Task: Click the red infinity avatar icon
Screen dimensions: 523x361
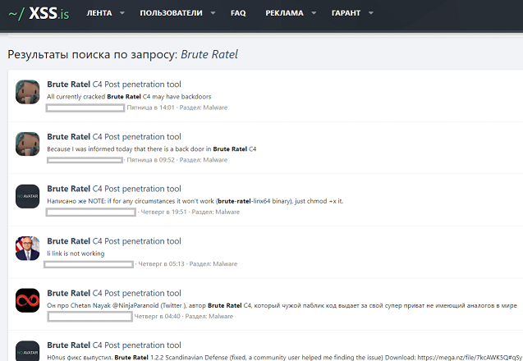Action: tap(28, 300)
